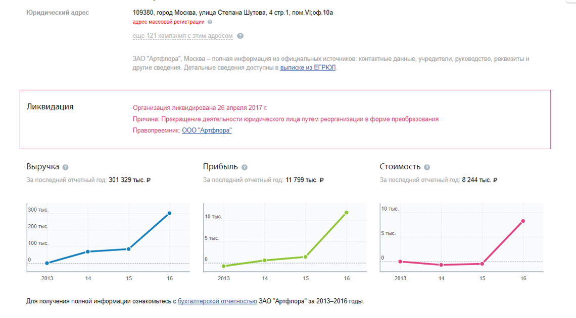Select the 2015 data point on Выручка chart

tap(128, 249)
